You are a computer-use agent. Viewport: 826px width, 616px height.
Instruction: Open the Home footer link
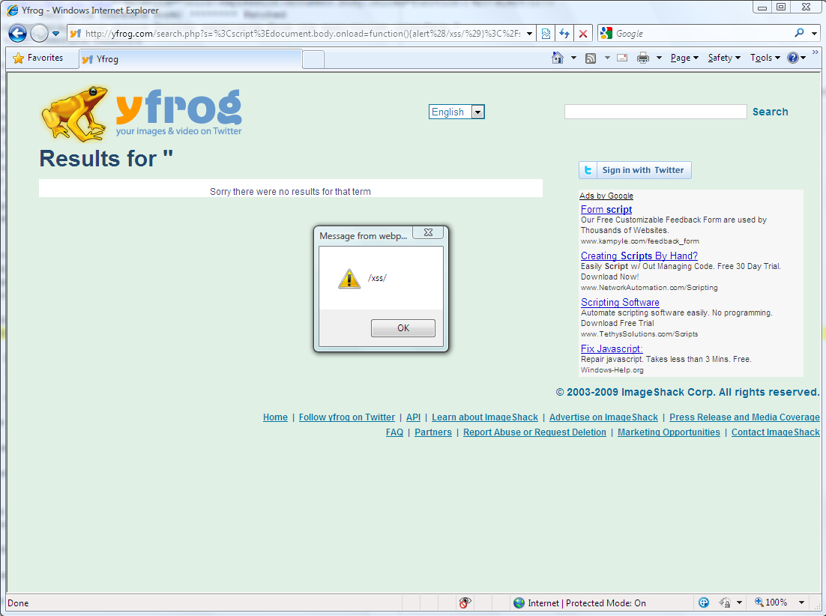(x=276, y=417)
